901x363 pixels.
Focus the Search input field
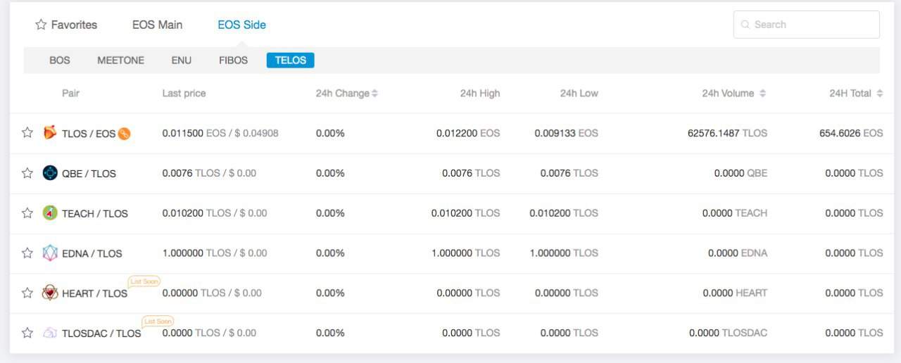coord(813,25)
